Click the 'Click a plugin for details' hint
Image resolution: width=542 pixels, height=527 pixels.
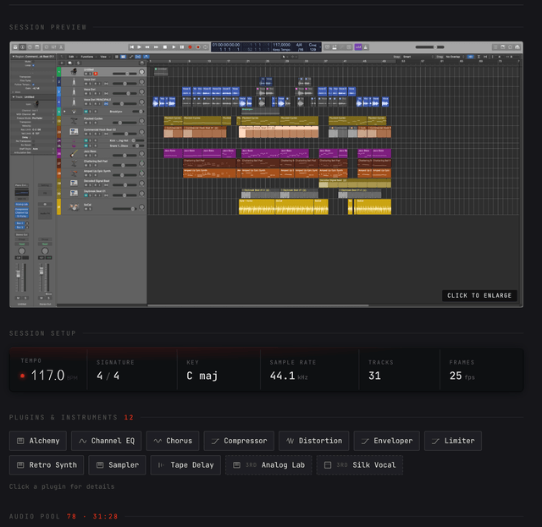pos(62,486)
